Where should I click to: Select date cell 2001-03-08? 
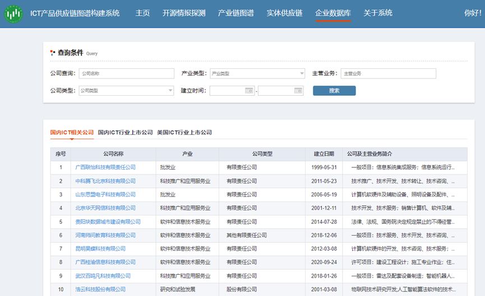[324, 289]
